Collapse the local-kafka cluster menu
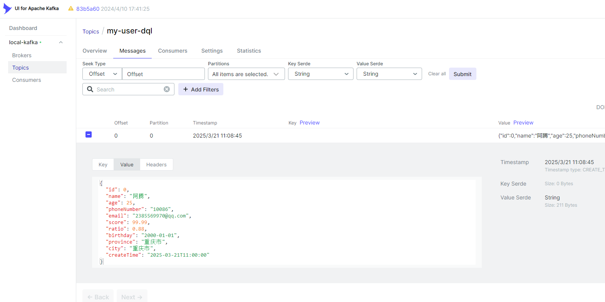 coord(61,42)
